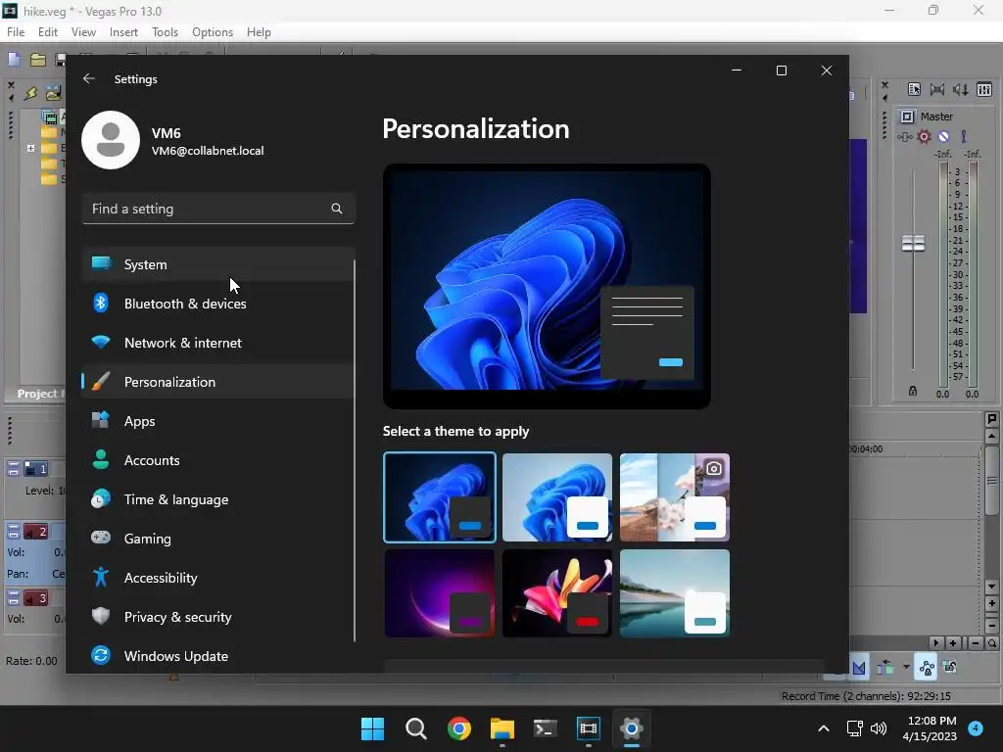Open Windows Update settings
Viewport: 1003px width, 752px height.
[217, 656]
